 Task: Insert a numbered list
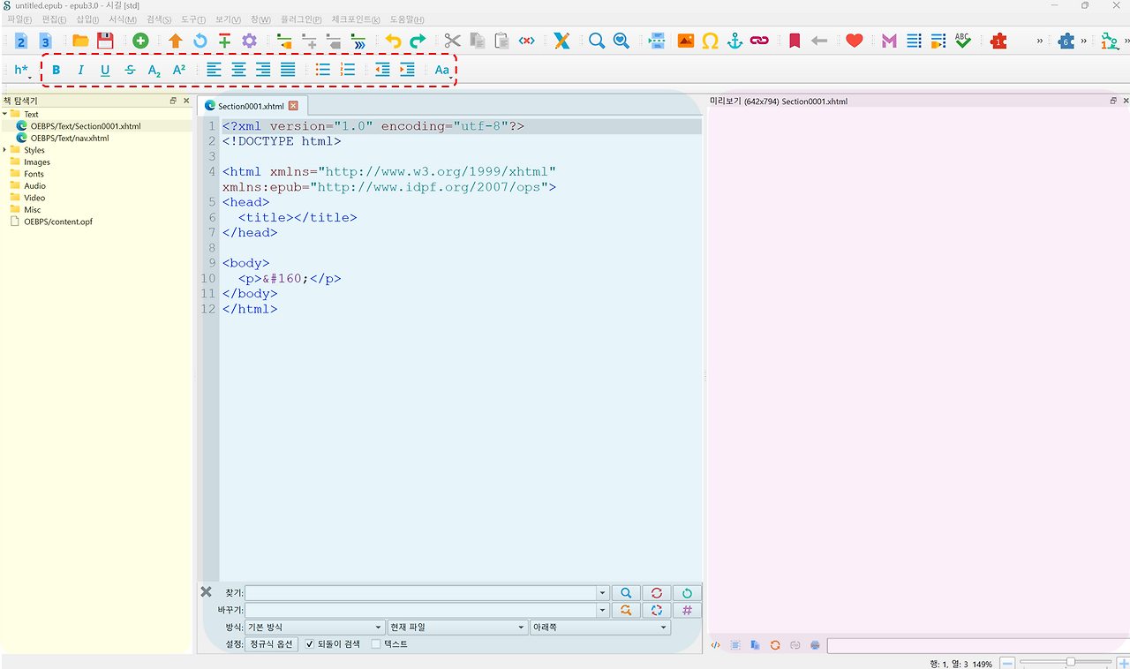[x=348, y=70]
